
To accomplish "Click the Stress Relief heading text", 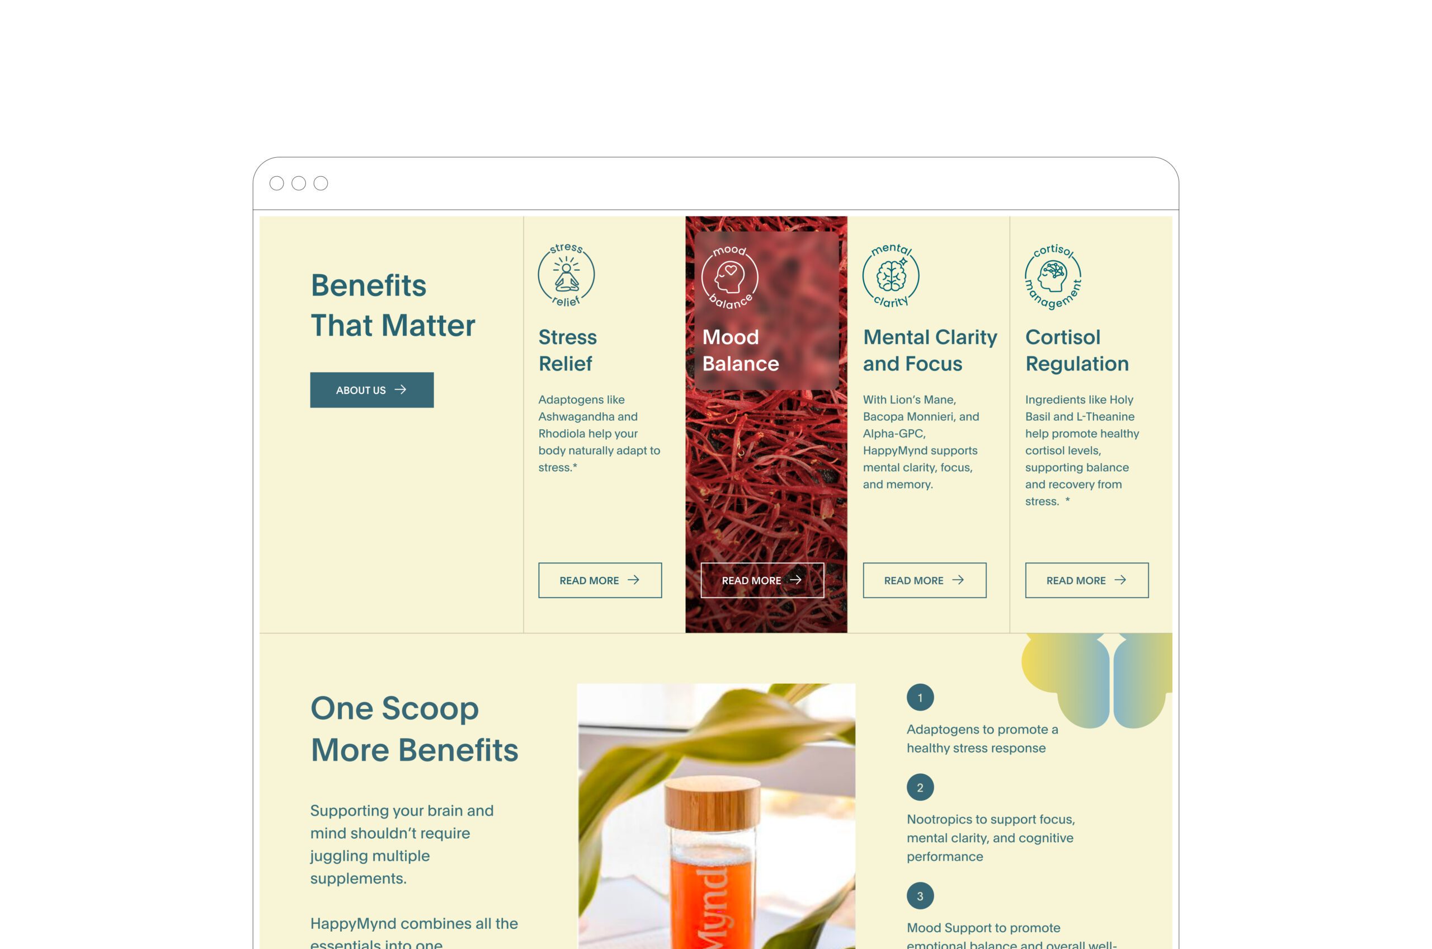I will pyautogui.click(x=567, y=350).
